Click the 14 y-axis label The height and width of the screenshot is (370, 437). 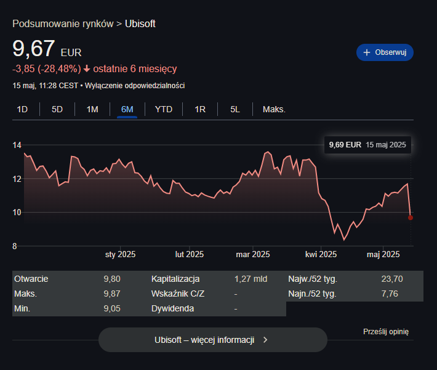17,145
